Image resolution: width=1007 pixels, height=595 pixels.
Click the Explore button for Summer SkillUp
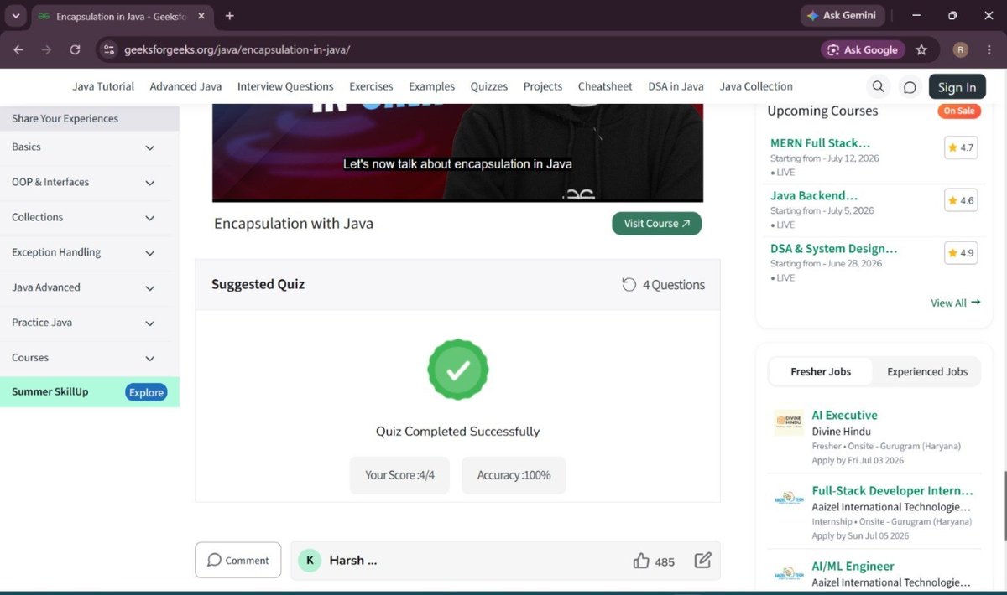[146, 392]
